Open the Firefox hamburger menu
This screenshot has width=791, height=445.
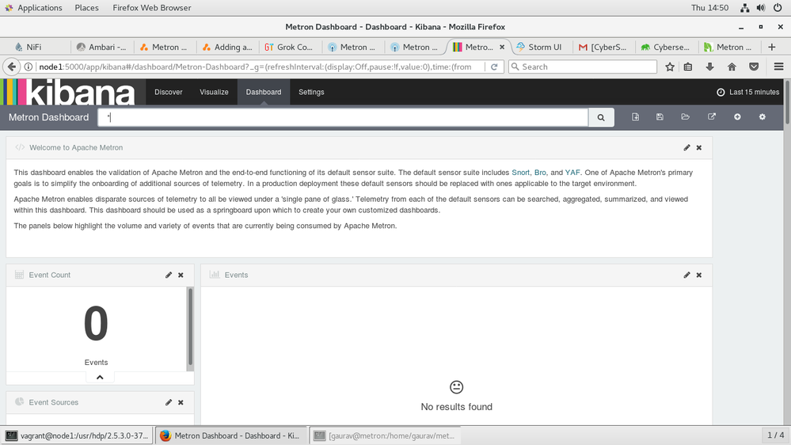pos(778,67)
